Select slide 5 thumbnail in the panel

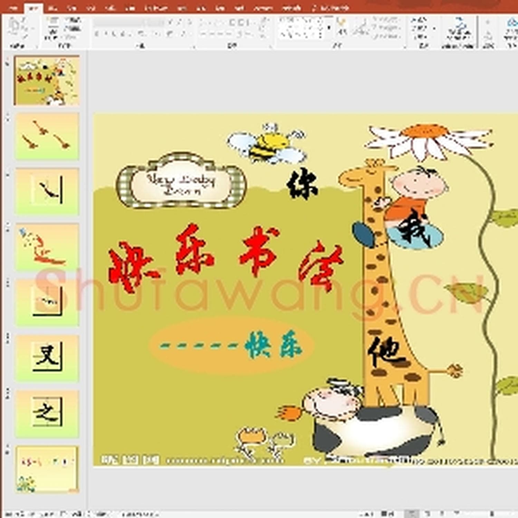click(x=47, y=303)
